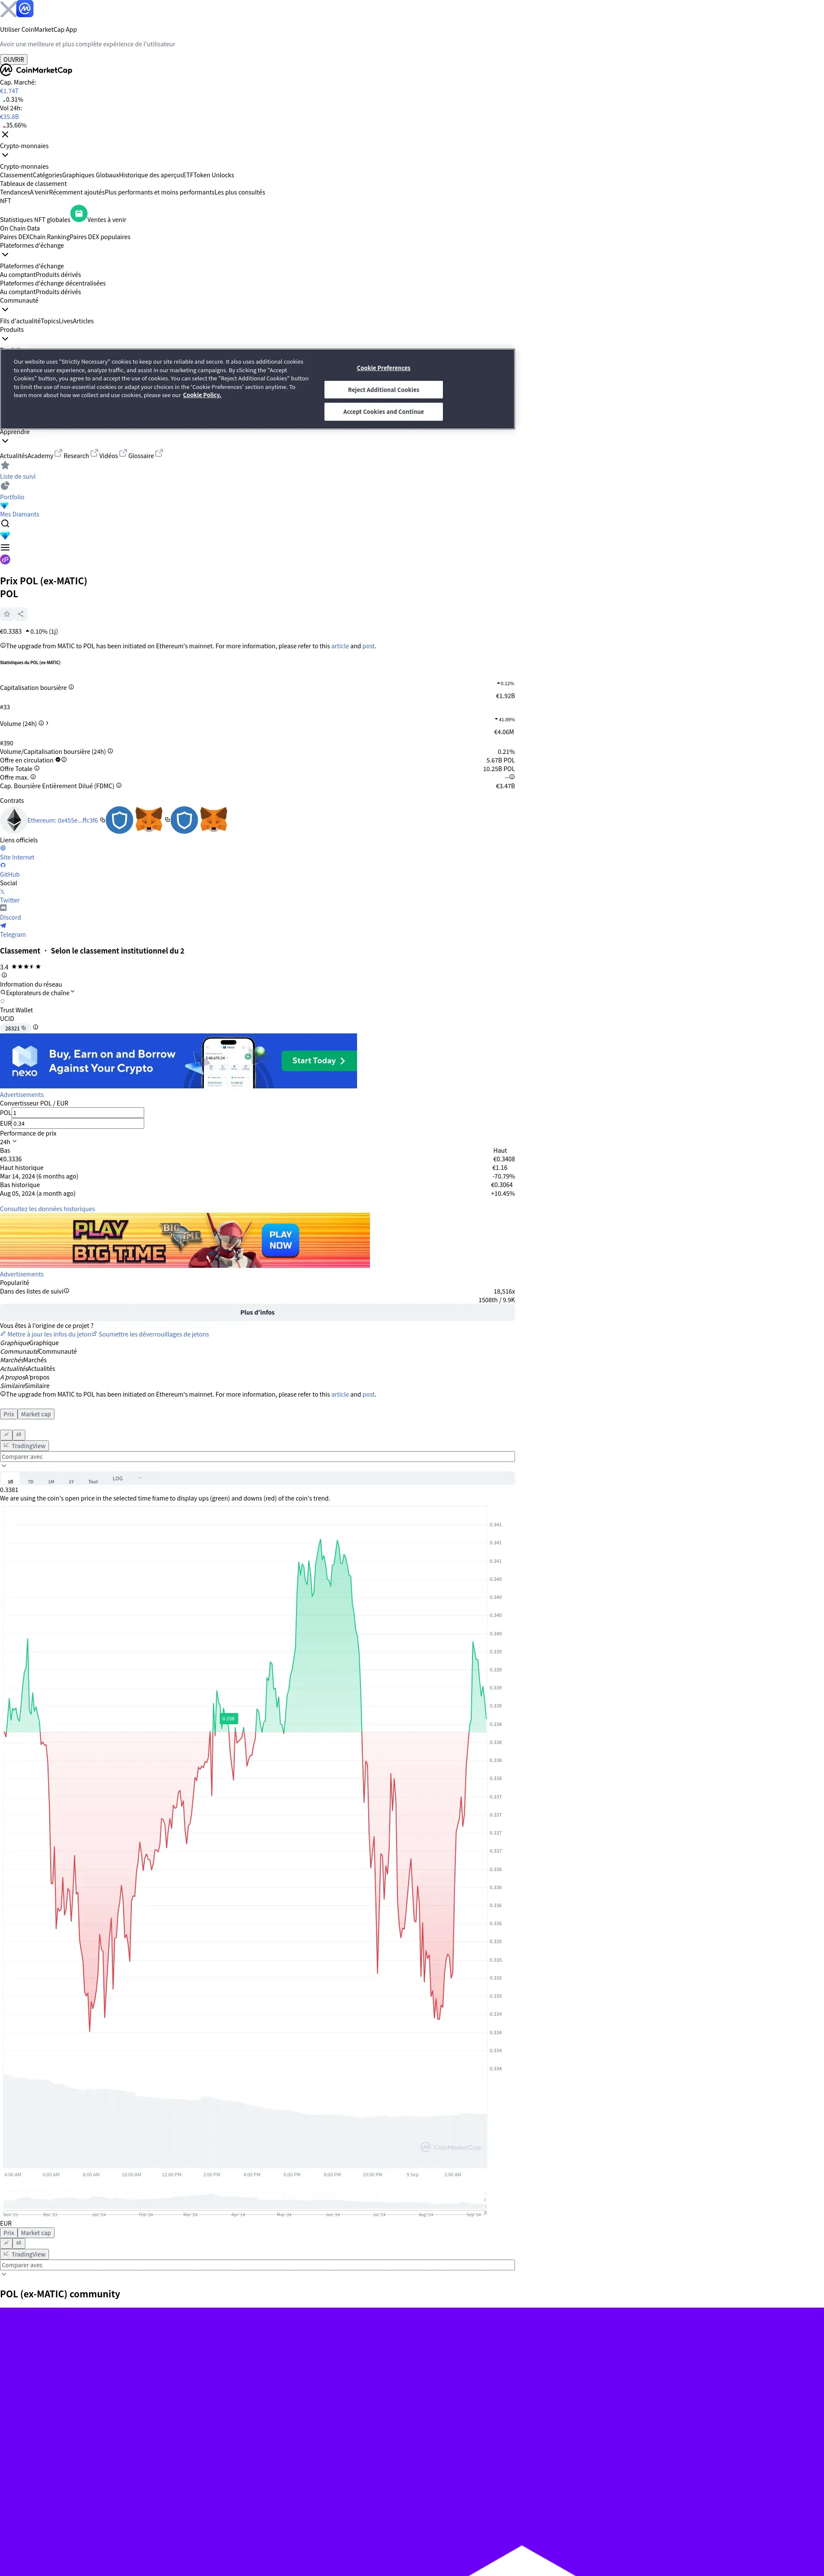Select the 7D chart time range
The image size is (824, 2576).
[30, 1482]
